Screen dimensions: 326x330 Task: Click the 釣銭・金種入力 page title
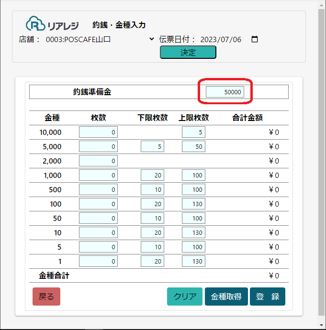point(119,25)
